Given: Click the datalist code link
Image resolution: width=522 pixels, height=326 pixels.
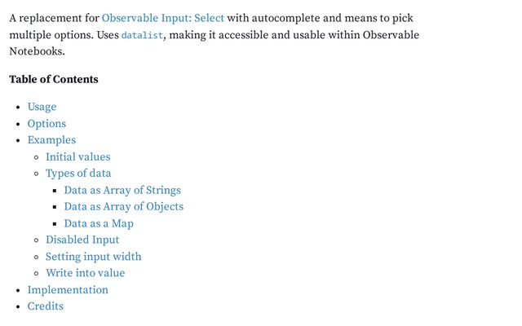Looking at the screenshot, I should tap(142, 35).
